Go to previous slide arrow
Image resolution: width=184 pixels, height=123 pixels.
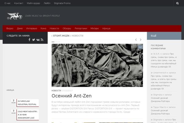pyautogui.click(x=136, y=40)
